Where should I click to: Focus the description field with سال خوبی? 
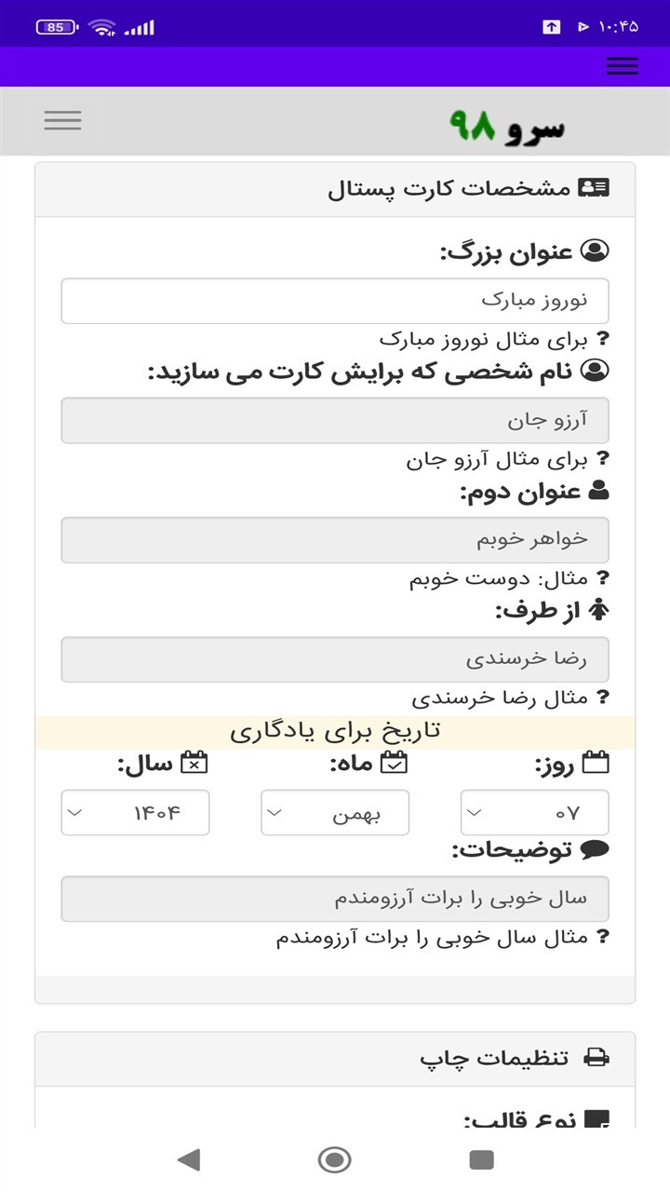[335, 899]
